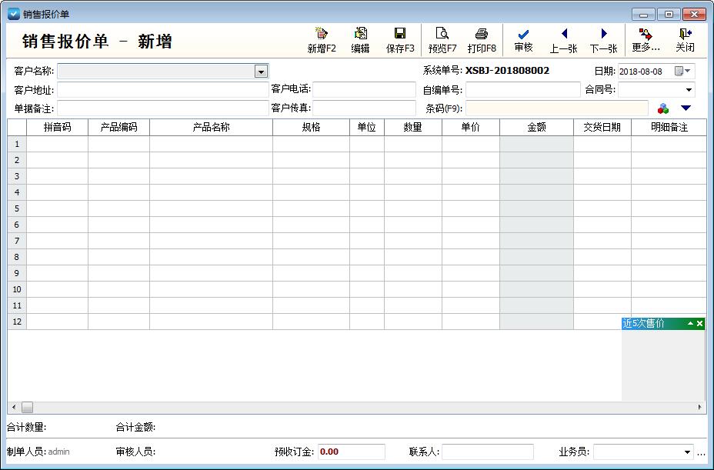Focus the 条码(F9) barcode field

coord(556,108)
